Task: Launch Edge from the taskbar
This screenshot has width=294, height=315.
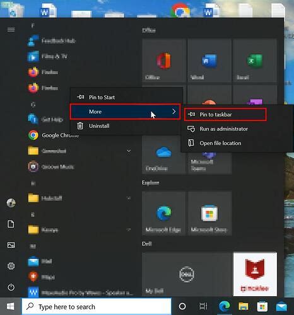Action: point(224,306)
